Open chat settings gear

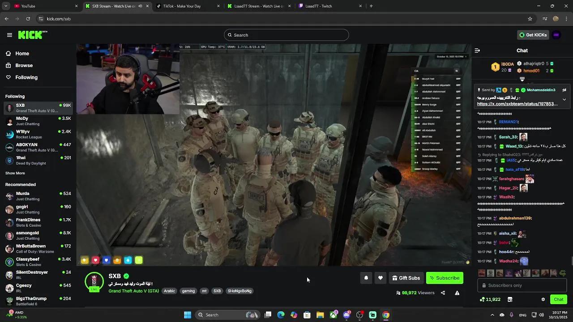point(543,300)
